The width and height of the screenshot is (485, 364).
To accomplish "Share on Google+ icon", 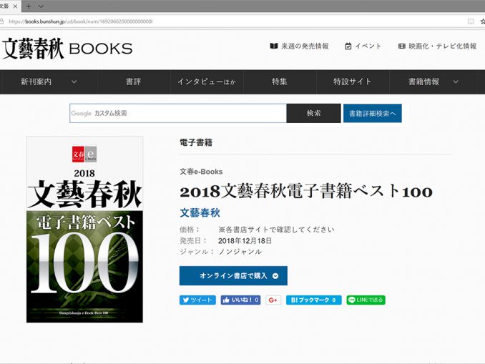I will (x=273, y=300).
